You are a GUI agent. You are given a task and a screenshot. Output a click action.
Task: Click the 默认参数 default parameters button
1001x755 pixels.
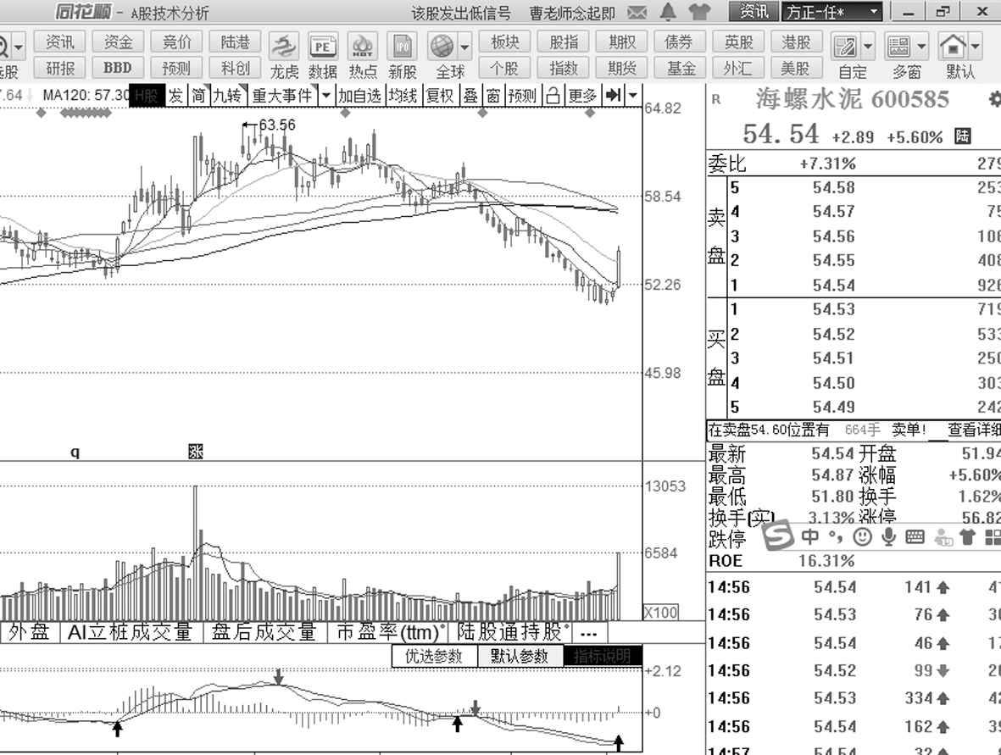(520, 656)
